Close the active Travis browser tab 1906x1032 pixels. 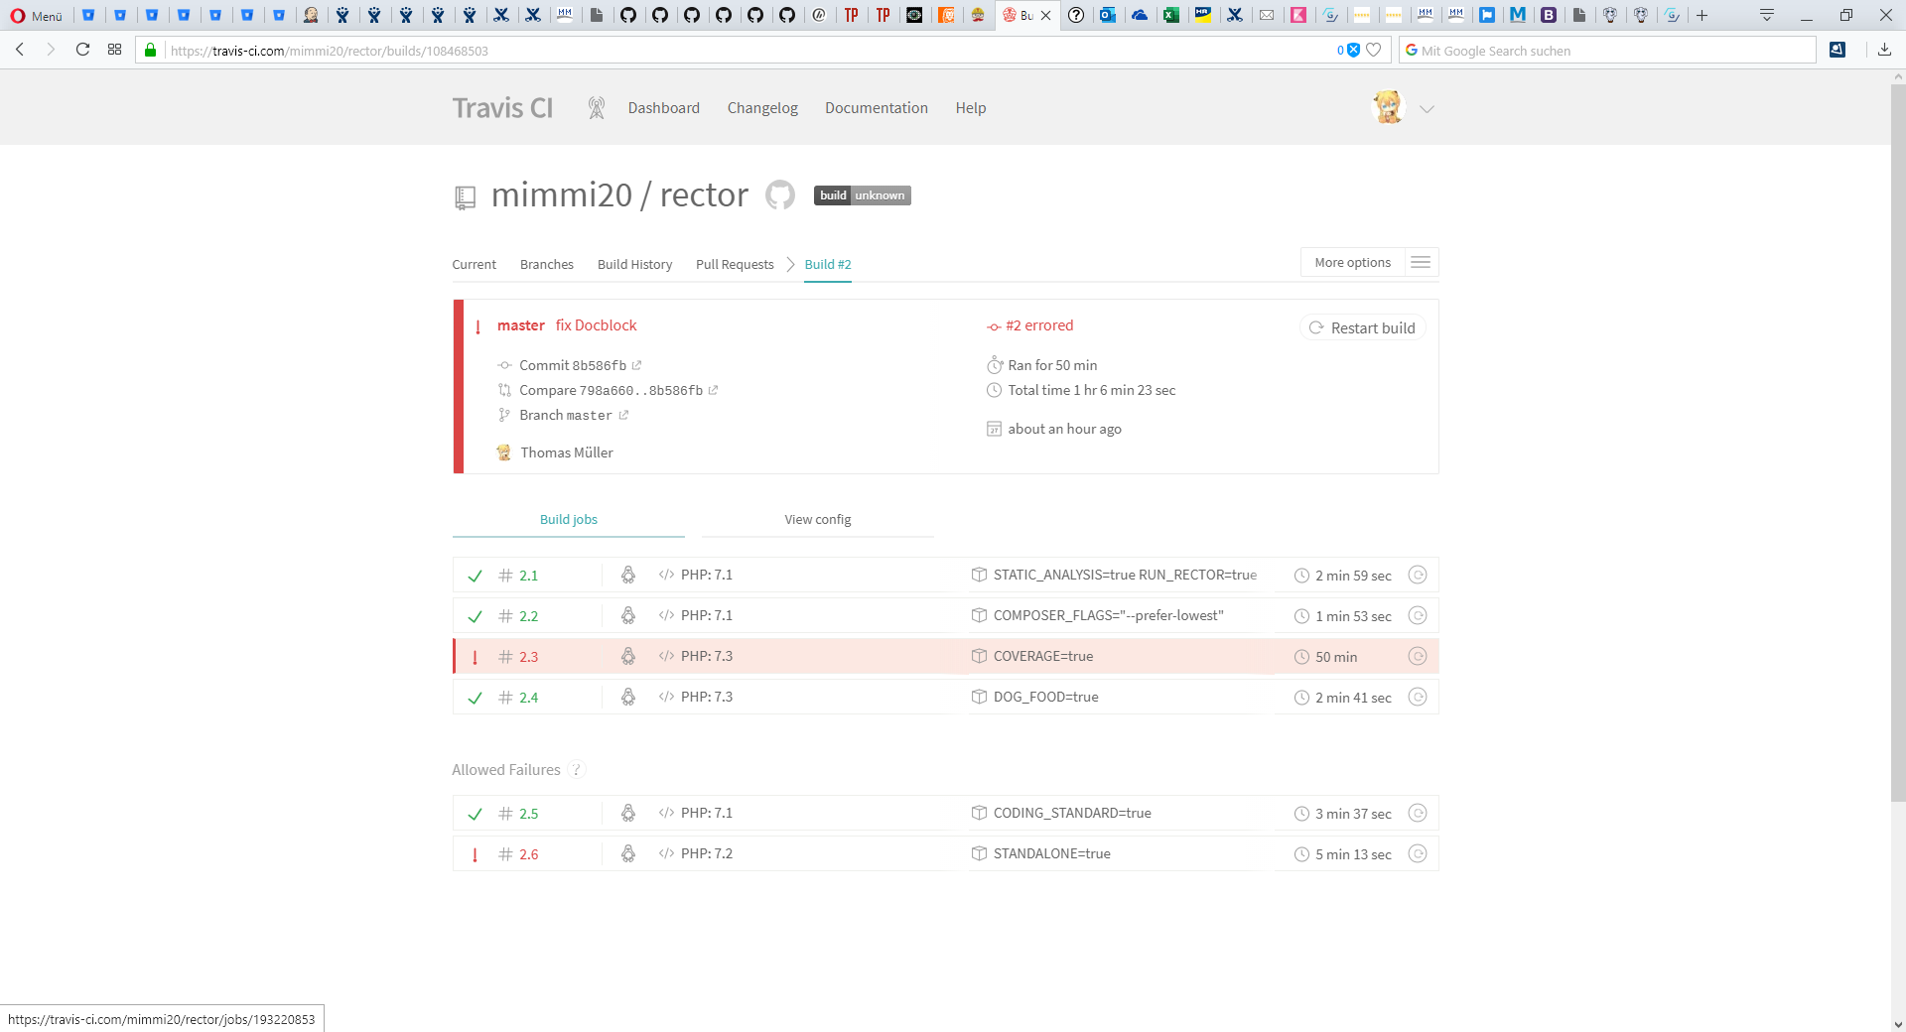tap(1045, 15)
